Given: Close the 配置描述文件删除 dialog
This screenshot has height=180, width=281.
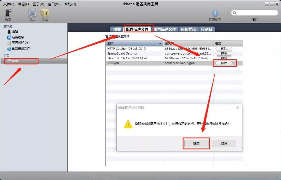Looking at the screenshot, I should click(x=237, y=108).
